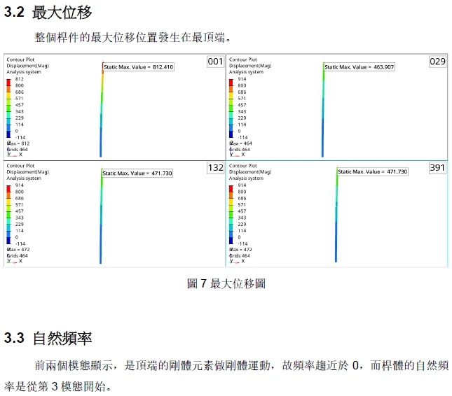Click the 'Static Max. Value = 812.410' label

139,67
